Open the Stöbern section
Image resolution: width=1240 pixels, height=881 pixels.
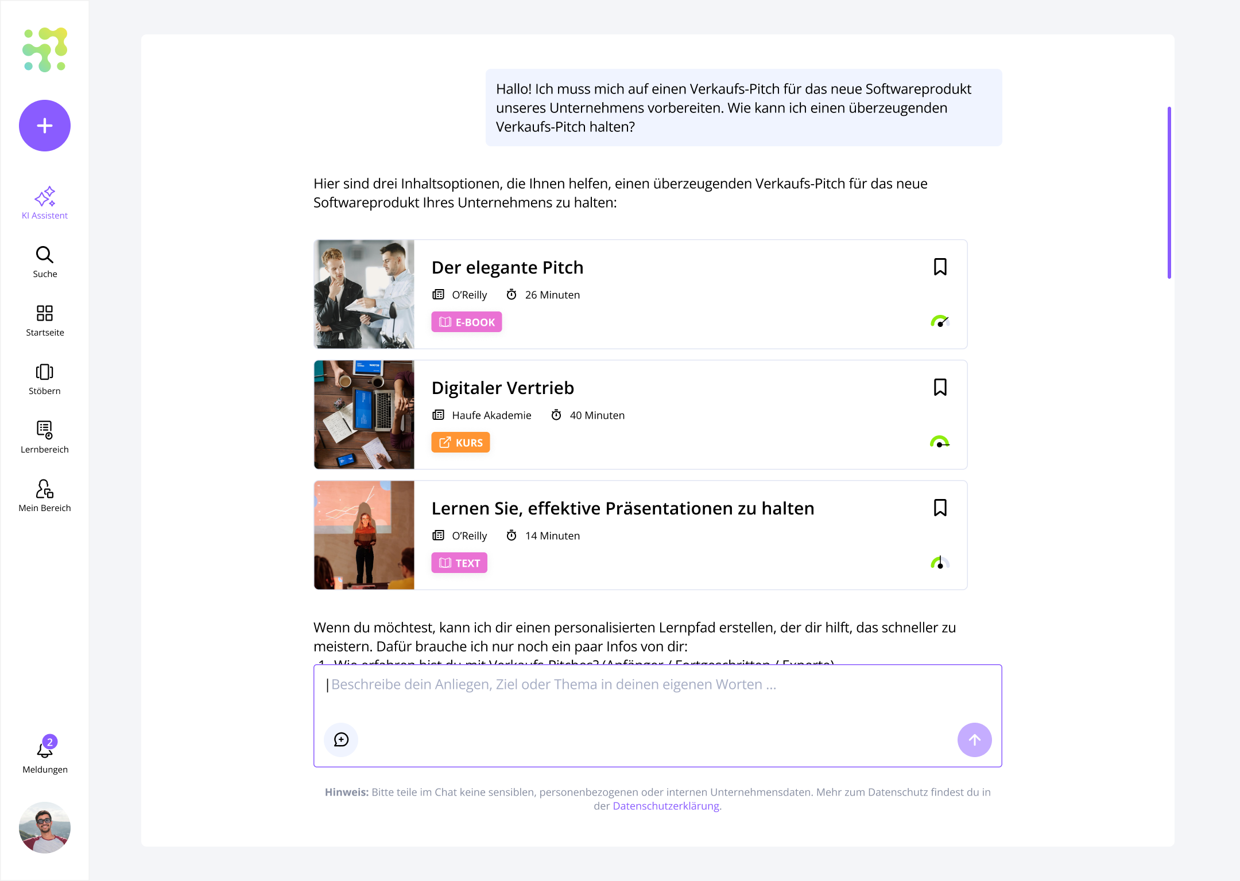(45, 379)
